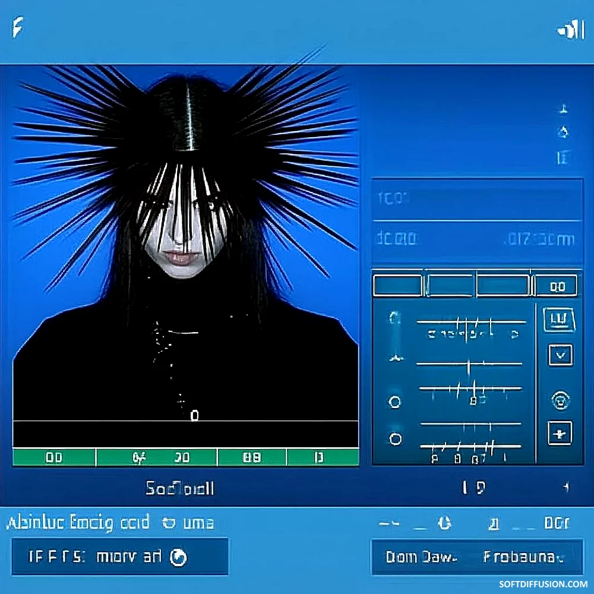
Task: Click the signal bars icon in top-right corner
Action: [571, 30]
